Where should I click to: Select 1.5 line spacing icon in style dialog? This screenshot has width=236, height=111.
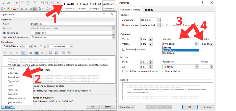tap(37, 53)
